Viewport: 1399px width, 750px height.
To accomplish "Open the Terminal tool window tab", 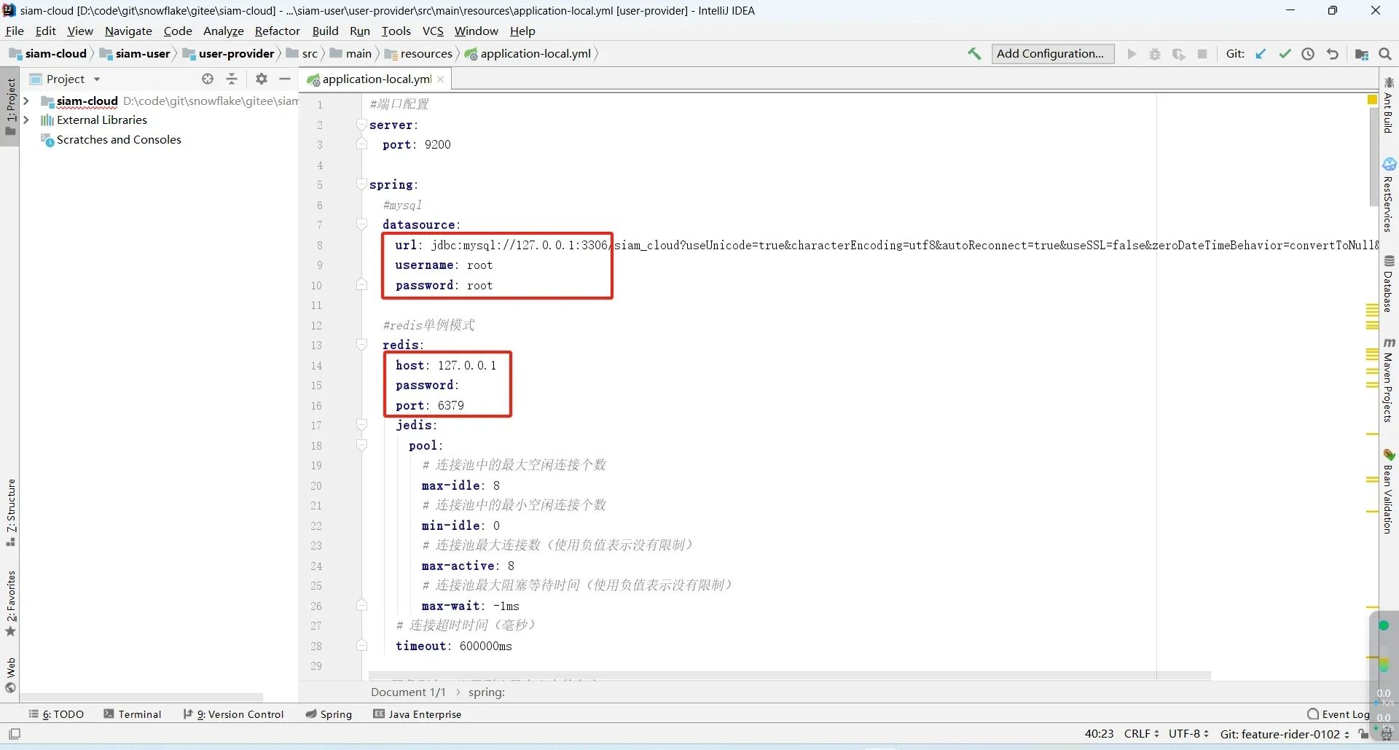I will pos(133,714).
